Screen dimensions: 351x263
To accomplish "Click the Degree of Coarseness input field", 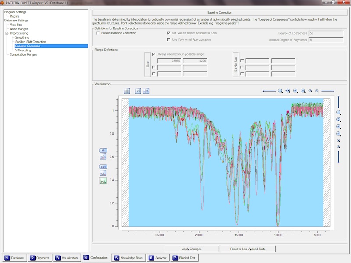I will tap(326, 33).
